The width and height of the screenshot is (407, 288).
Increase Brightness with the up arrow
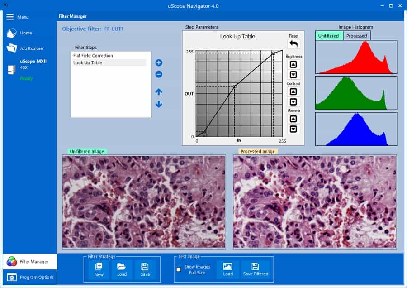[x=293, y=65]
